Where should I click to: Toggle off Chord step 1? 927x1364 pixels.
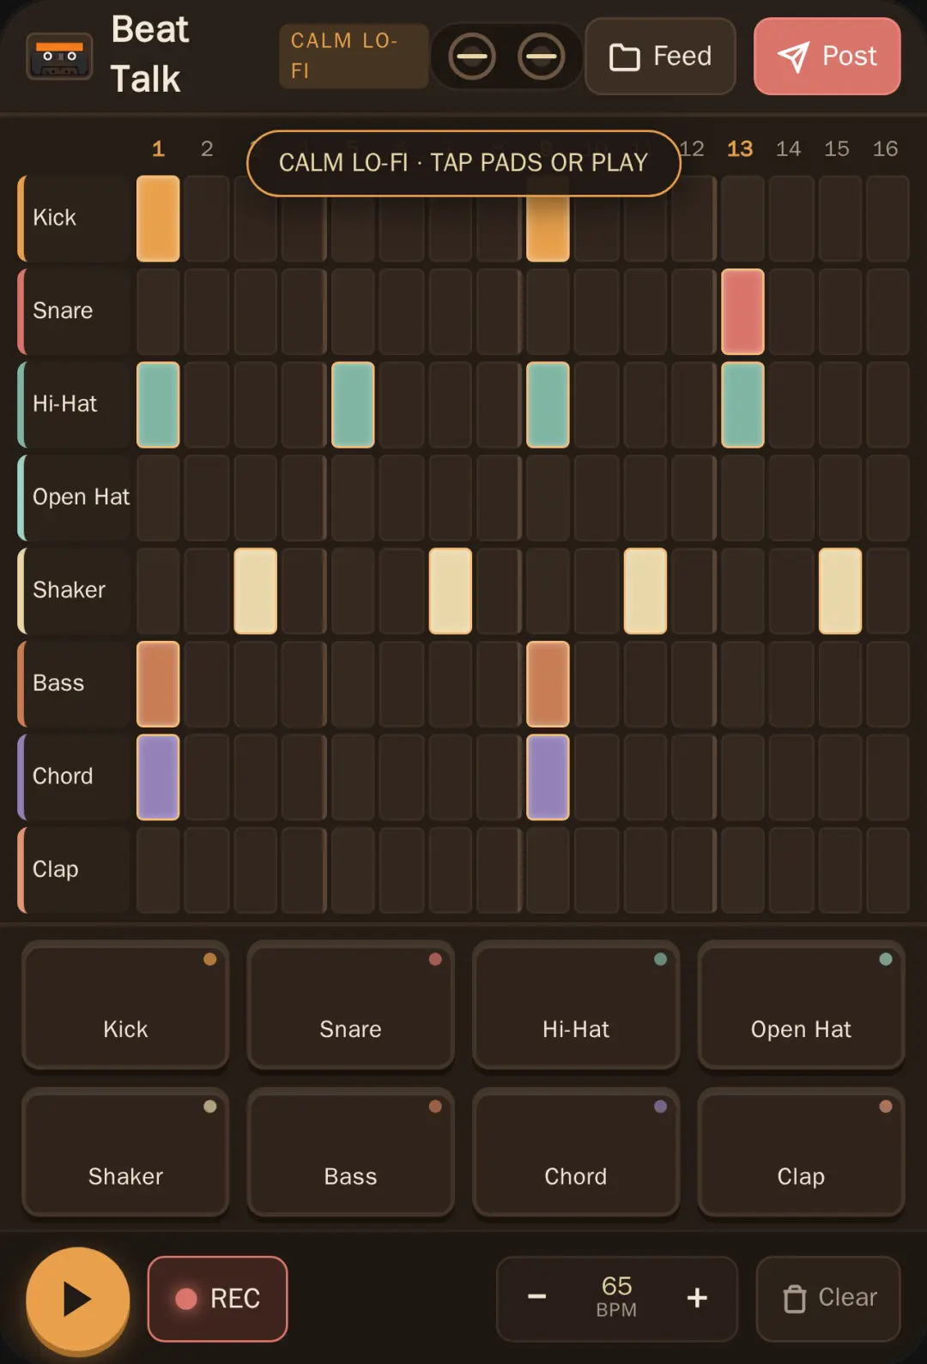[x=158, y=777]
